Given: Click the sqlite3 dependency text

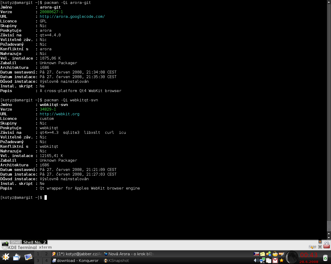Looking at the screenshot, I should (71, 133).
